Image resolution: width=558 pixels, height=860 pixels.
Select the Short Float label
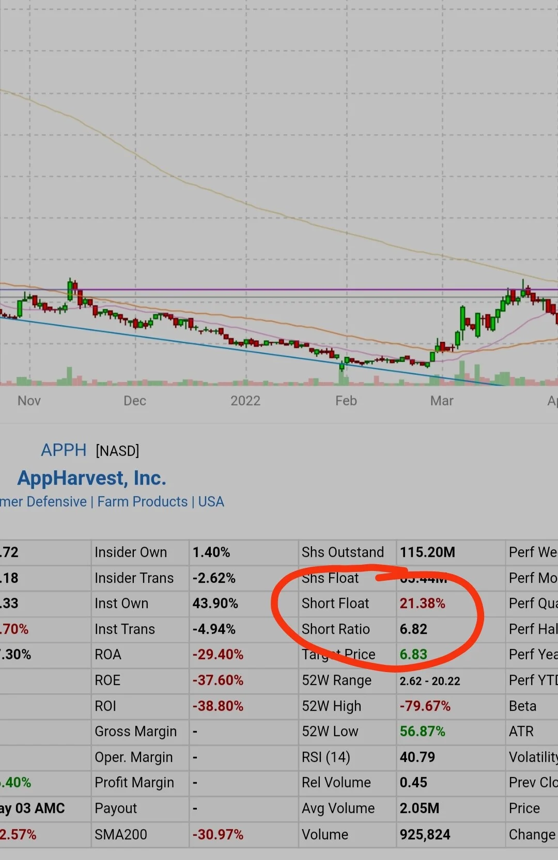pyautogui.click(x=335, y=603)
